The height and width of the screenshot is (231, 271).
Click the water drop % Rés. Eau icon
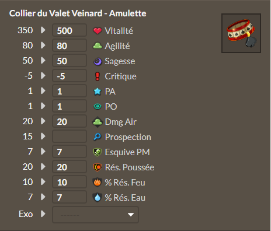(x=98, y=198)
